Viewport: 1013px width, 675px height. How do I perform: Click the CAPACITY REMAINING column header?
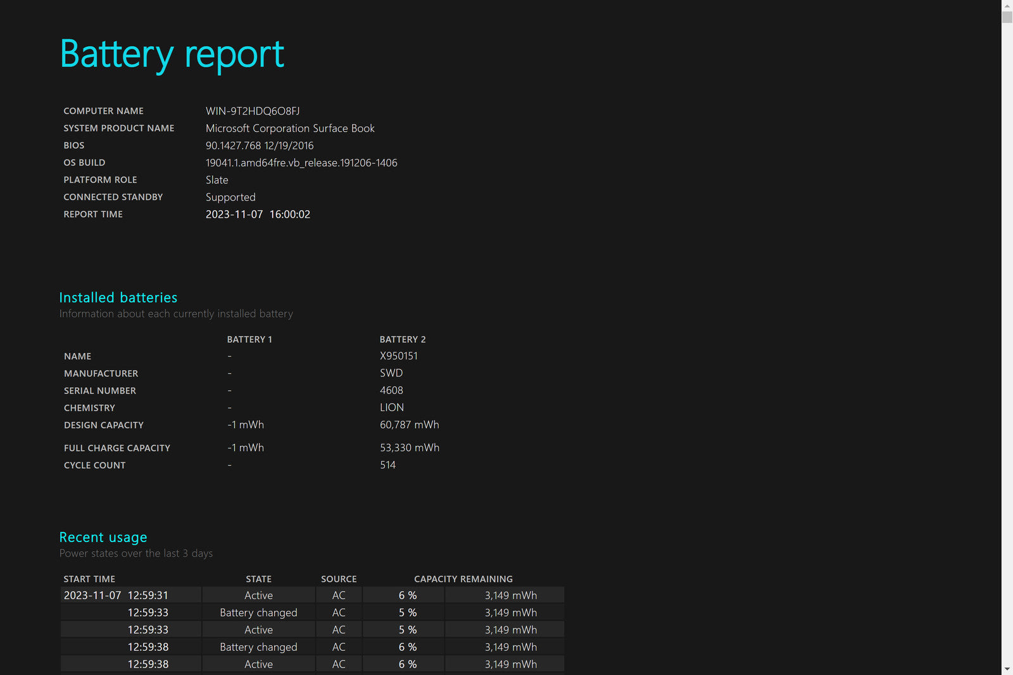coord(463,579)
